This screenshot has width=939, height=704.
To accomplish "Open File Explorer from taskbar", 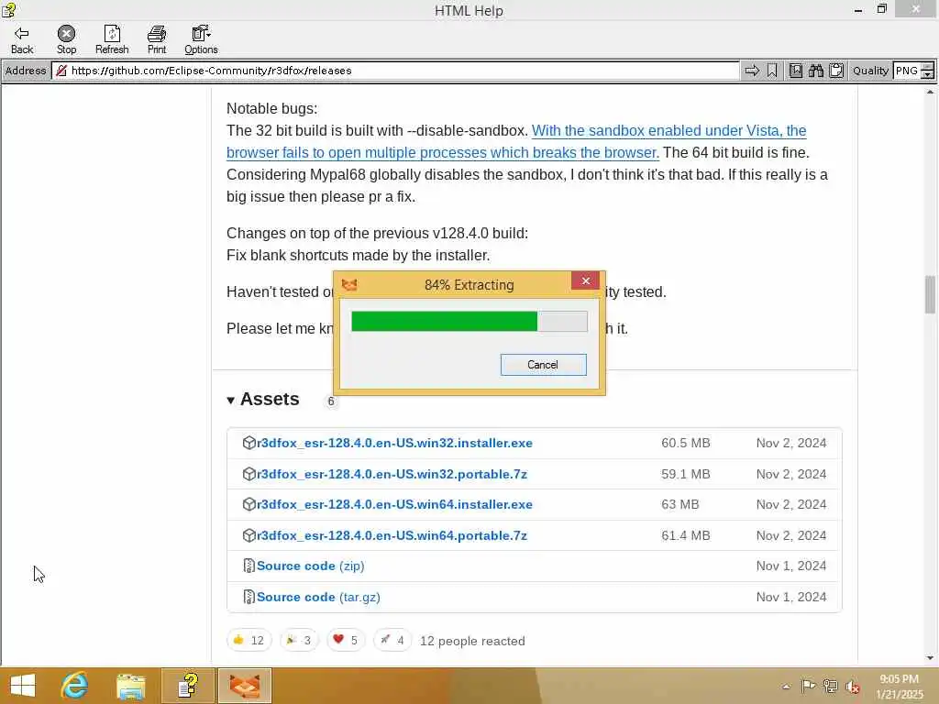I will [131, 686].
